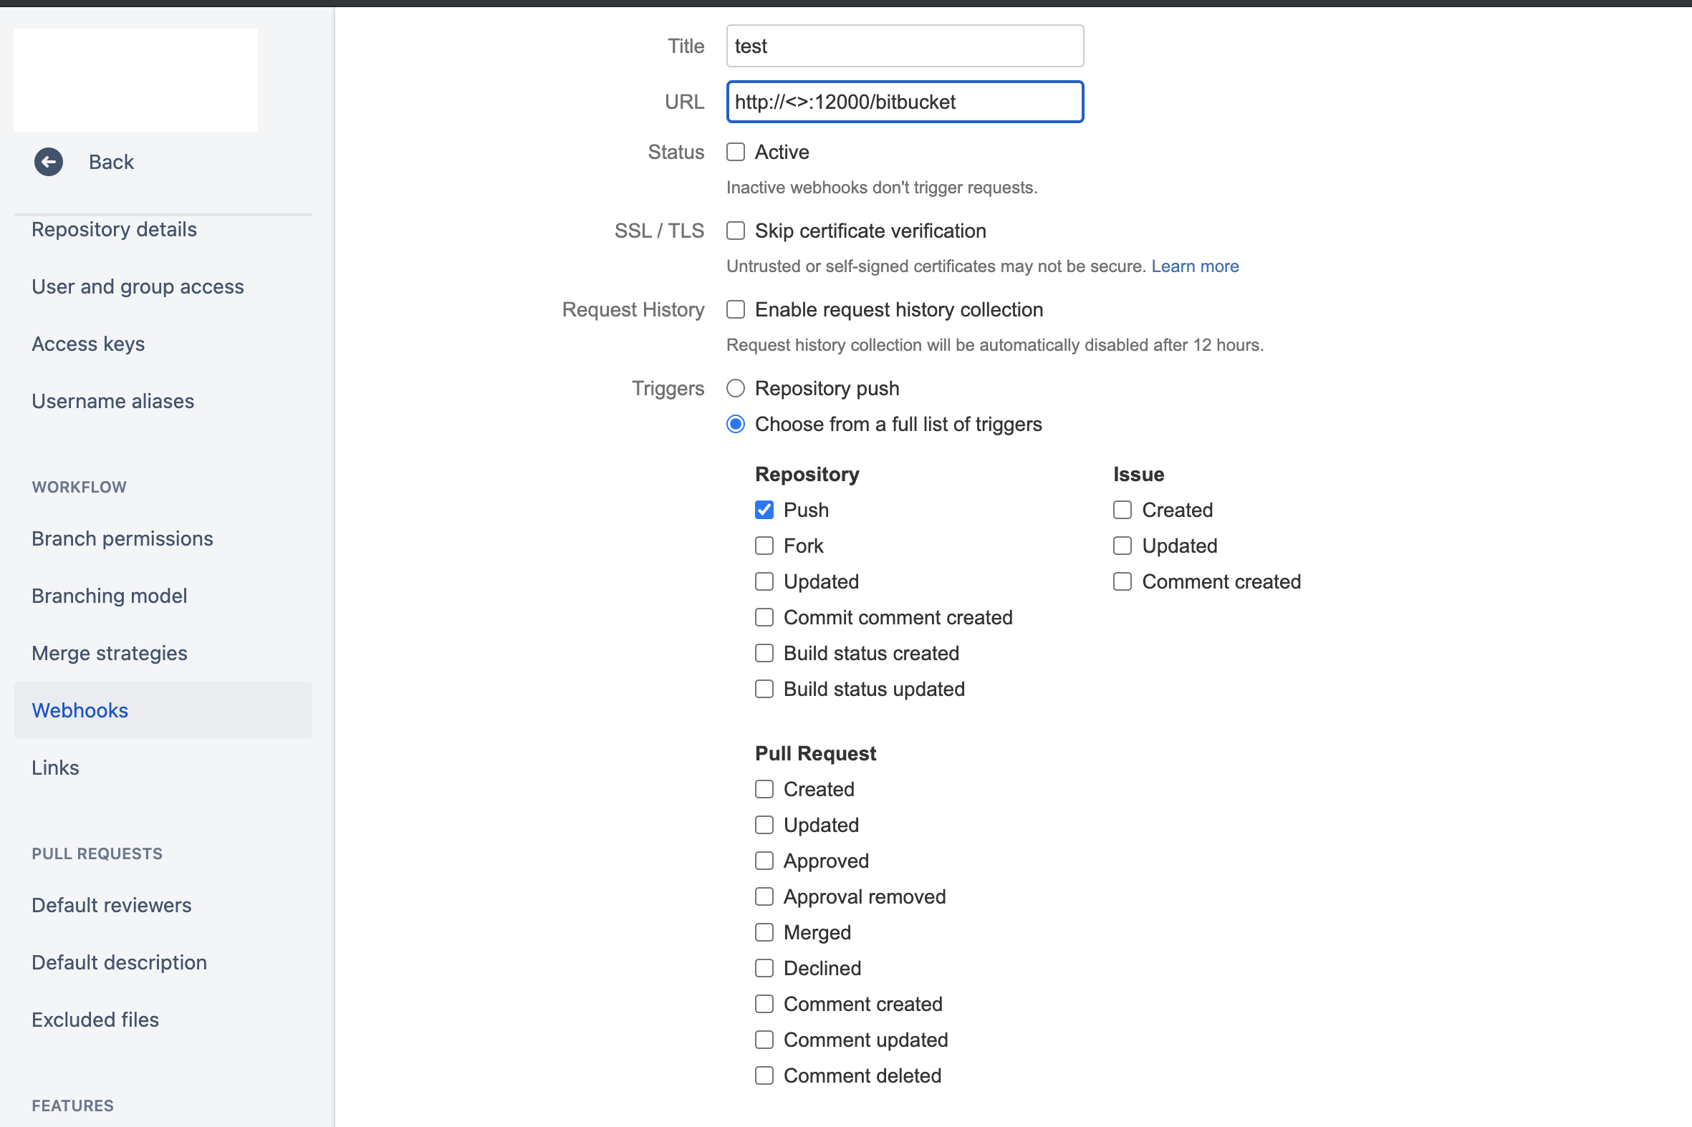Screen dimensions: 1692x1127
Task: Click the Back navigation icon
Action: (x=48, y=161)
